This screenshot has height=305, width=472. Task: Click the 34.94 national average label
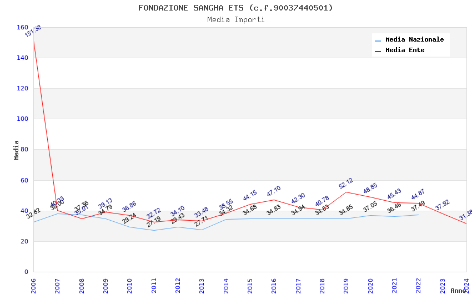click(298, 210)
